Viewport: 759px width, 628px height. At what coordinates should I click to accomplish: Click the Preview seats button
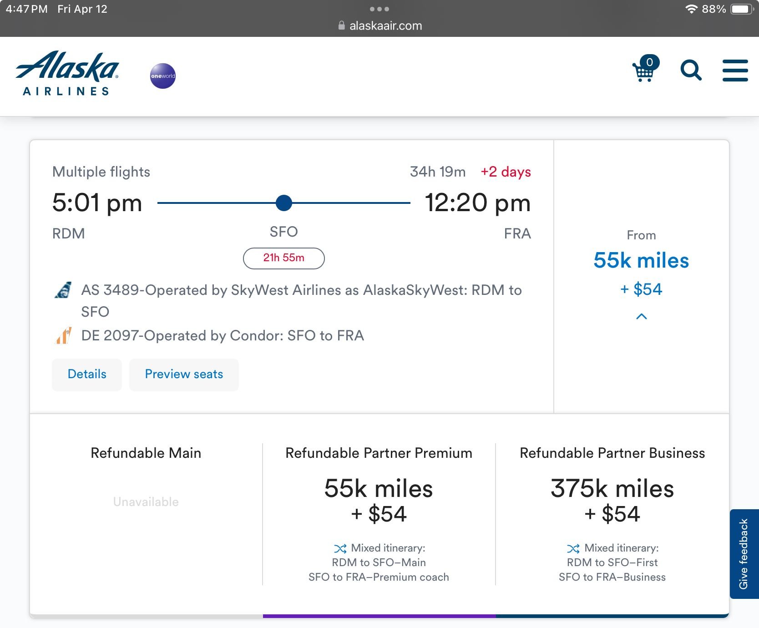[x=184, y=375]
